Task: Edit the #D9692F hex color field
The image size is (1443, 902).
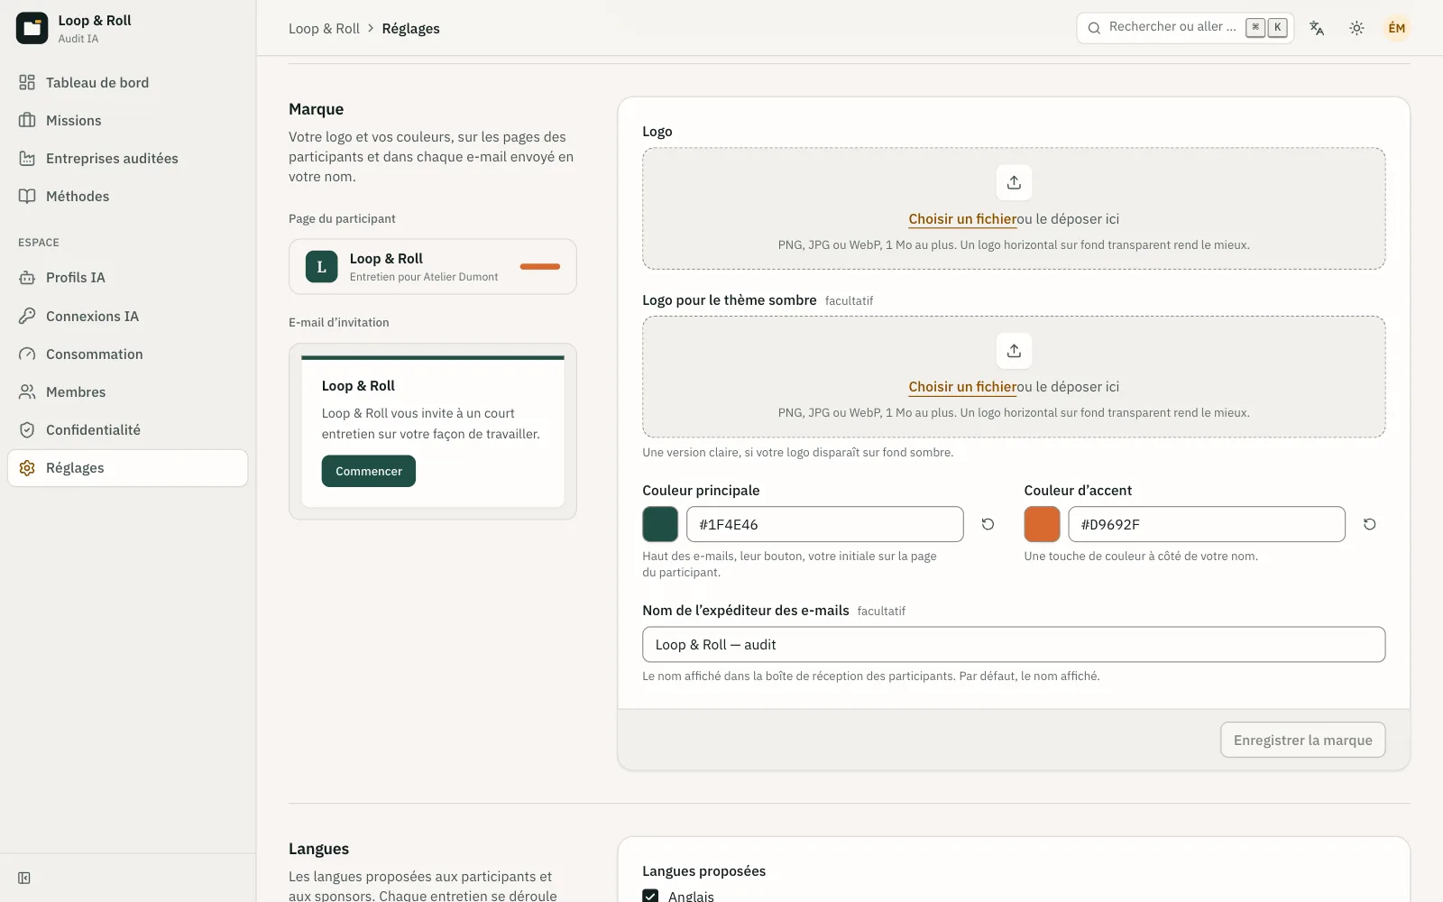Action: (1207, 524)
